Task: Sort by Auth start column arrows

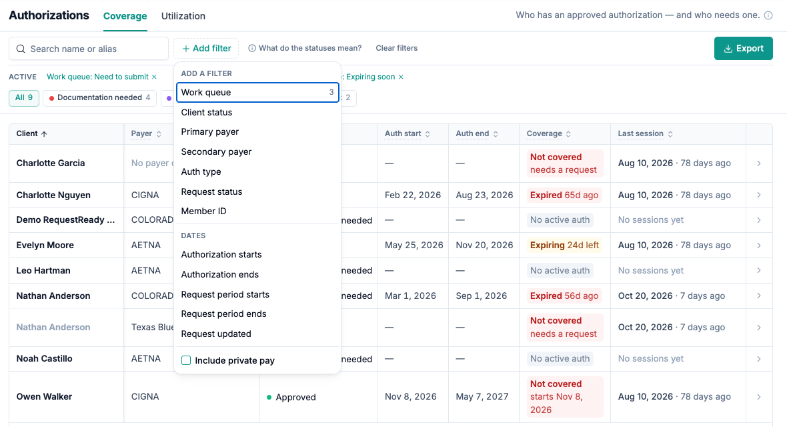Action: pos(428,133)
